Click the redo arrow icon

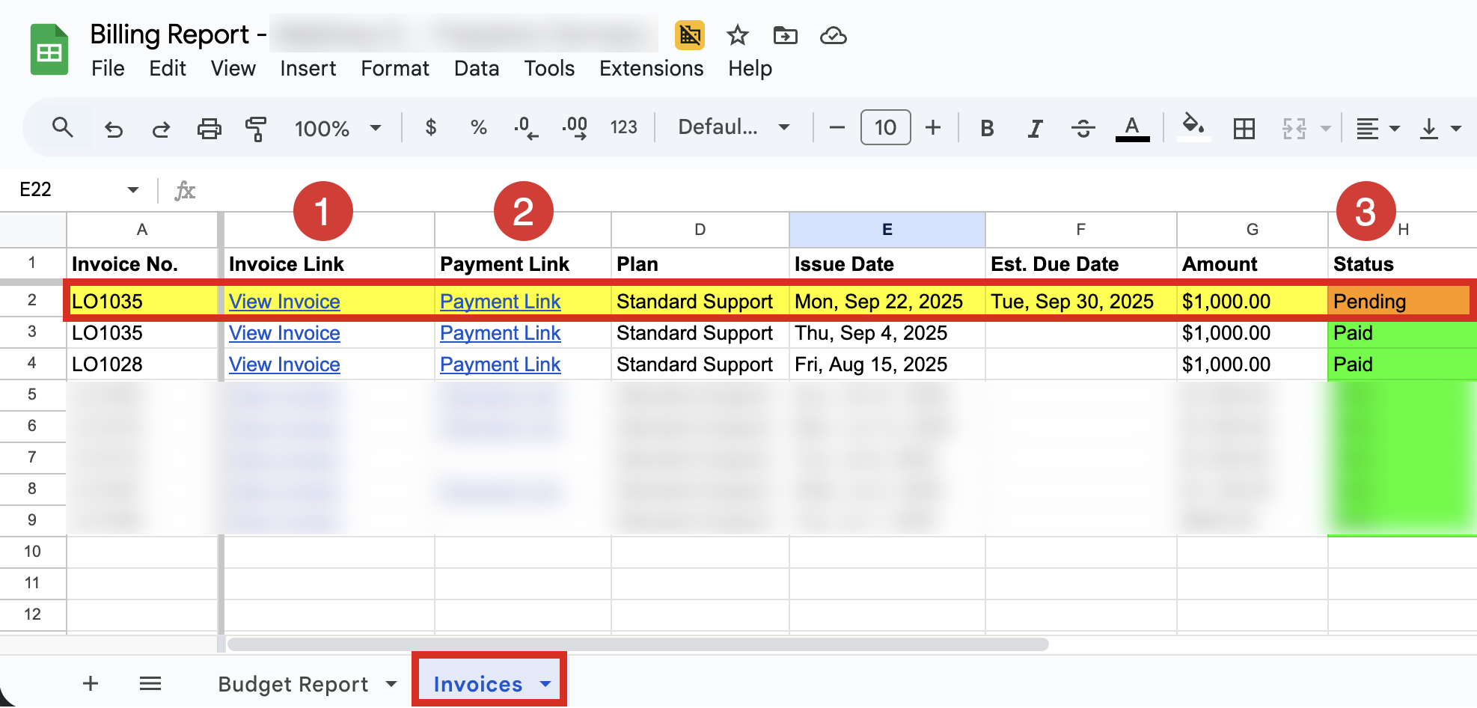point(161,129)
